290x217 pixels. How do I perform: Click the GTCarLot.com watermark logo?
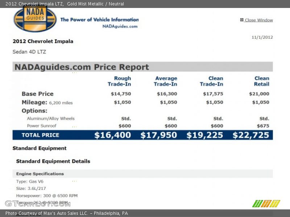37,204
